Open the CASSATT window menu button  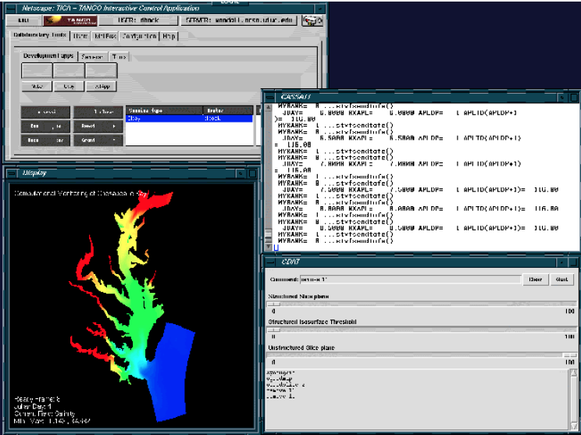pyautogui.click(x=269, y=96)
